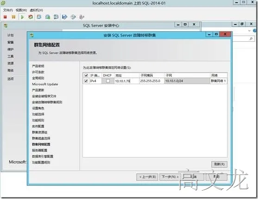The image size is (258, 199).
Task: Click the 数据库引擎配置 wizard step
Action: (x=43, y=156)
